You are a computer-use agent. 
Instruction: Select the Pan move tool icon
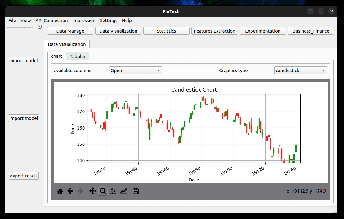92,191
